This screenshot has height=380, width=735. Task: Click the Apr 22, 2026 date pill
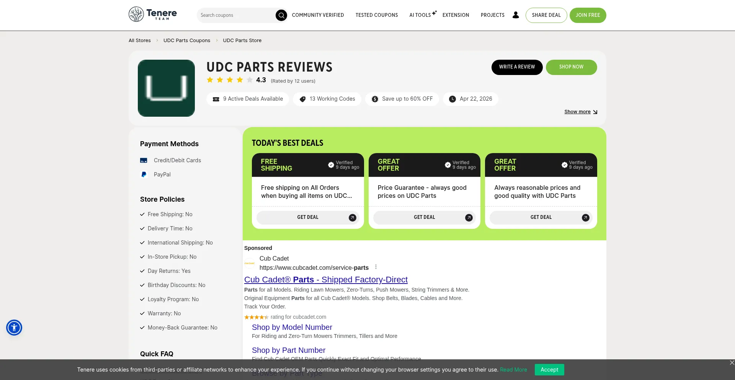[x=470, y=99]
